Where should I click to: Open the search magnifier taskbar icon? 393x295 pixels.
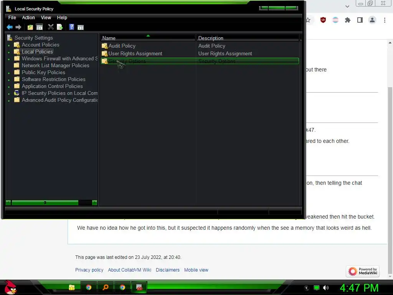(x=106, y=287)
